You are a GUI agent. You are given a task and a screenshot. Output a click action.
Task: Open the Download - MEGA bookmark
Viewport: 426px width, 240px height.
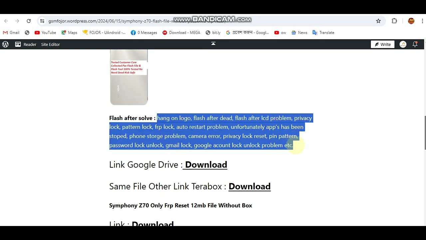point(181,33)
